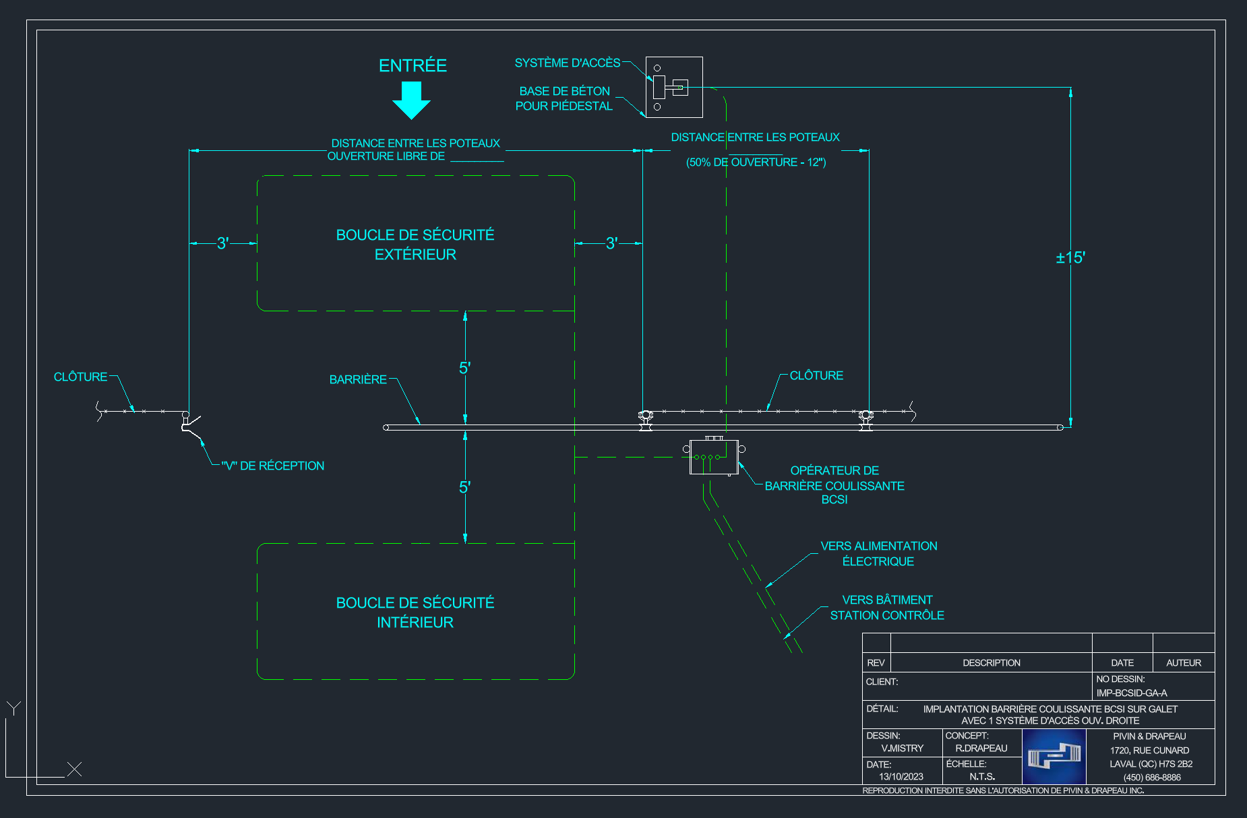1247x818 pixels.
Task: Click the REPRODUCTION INTERDITE copyright notice
Action: 1003,790
